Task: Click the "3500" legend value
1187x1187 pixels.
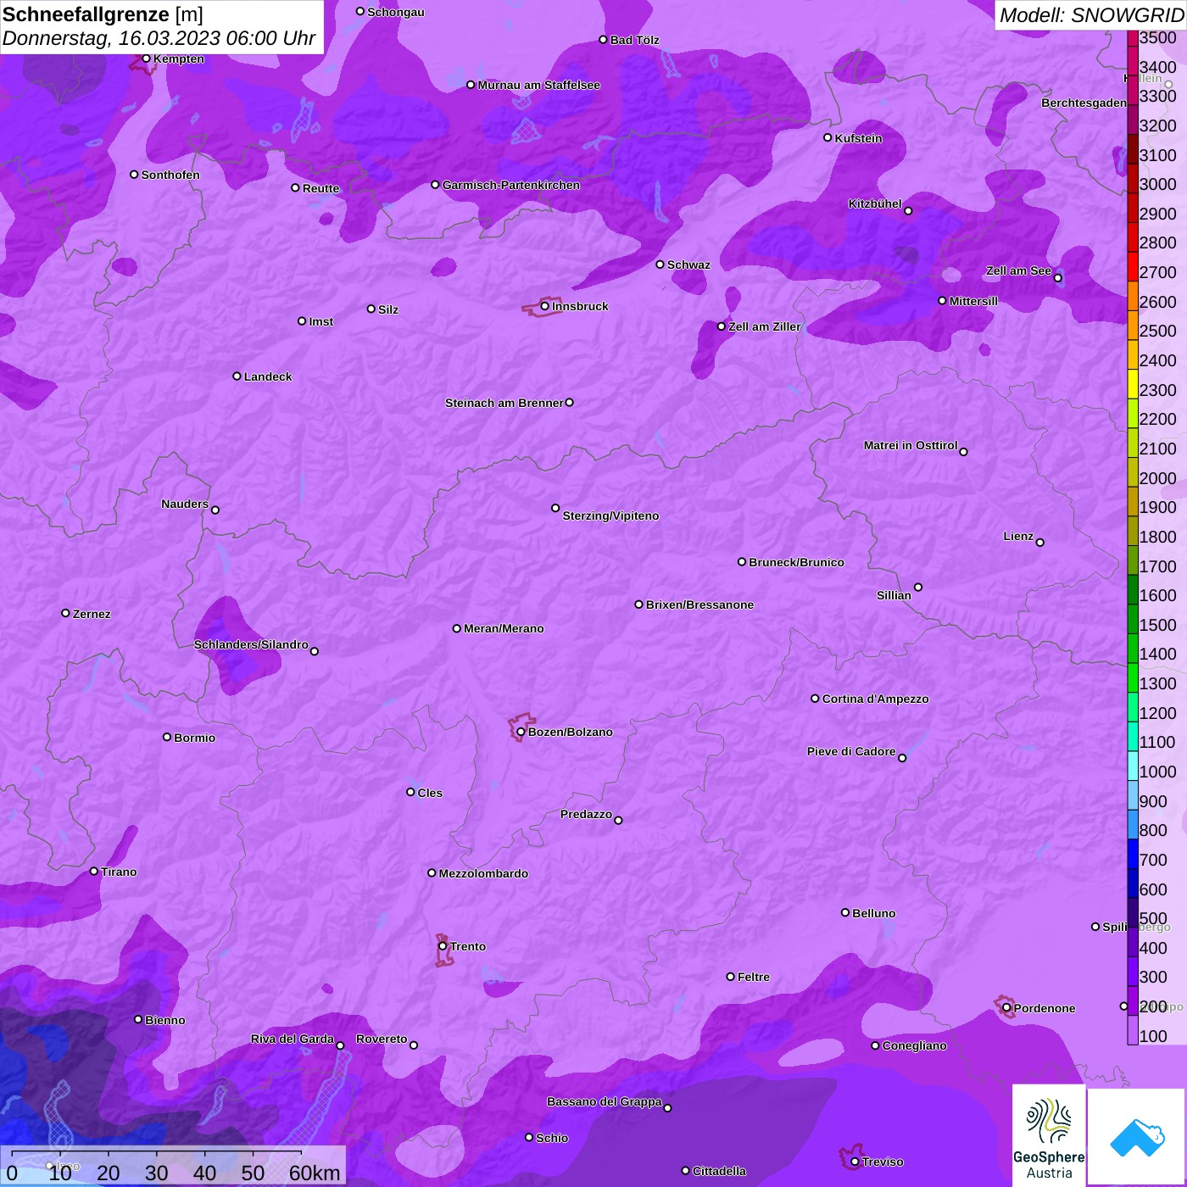Action: tap(1158, 37)
